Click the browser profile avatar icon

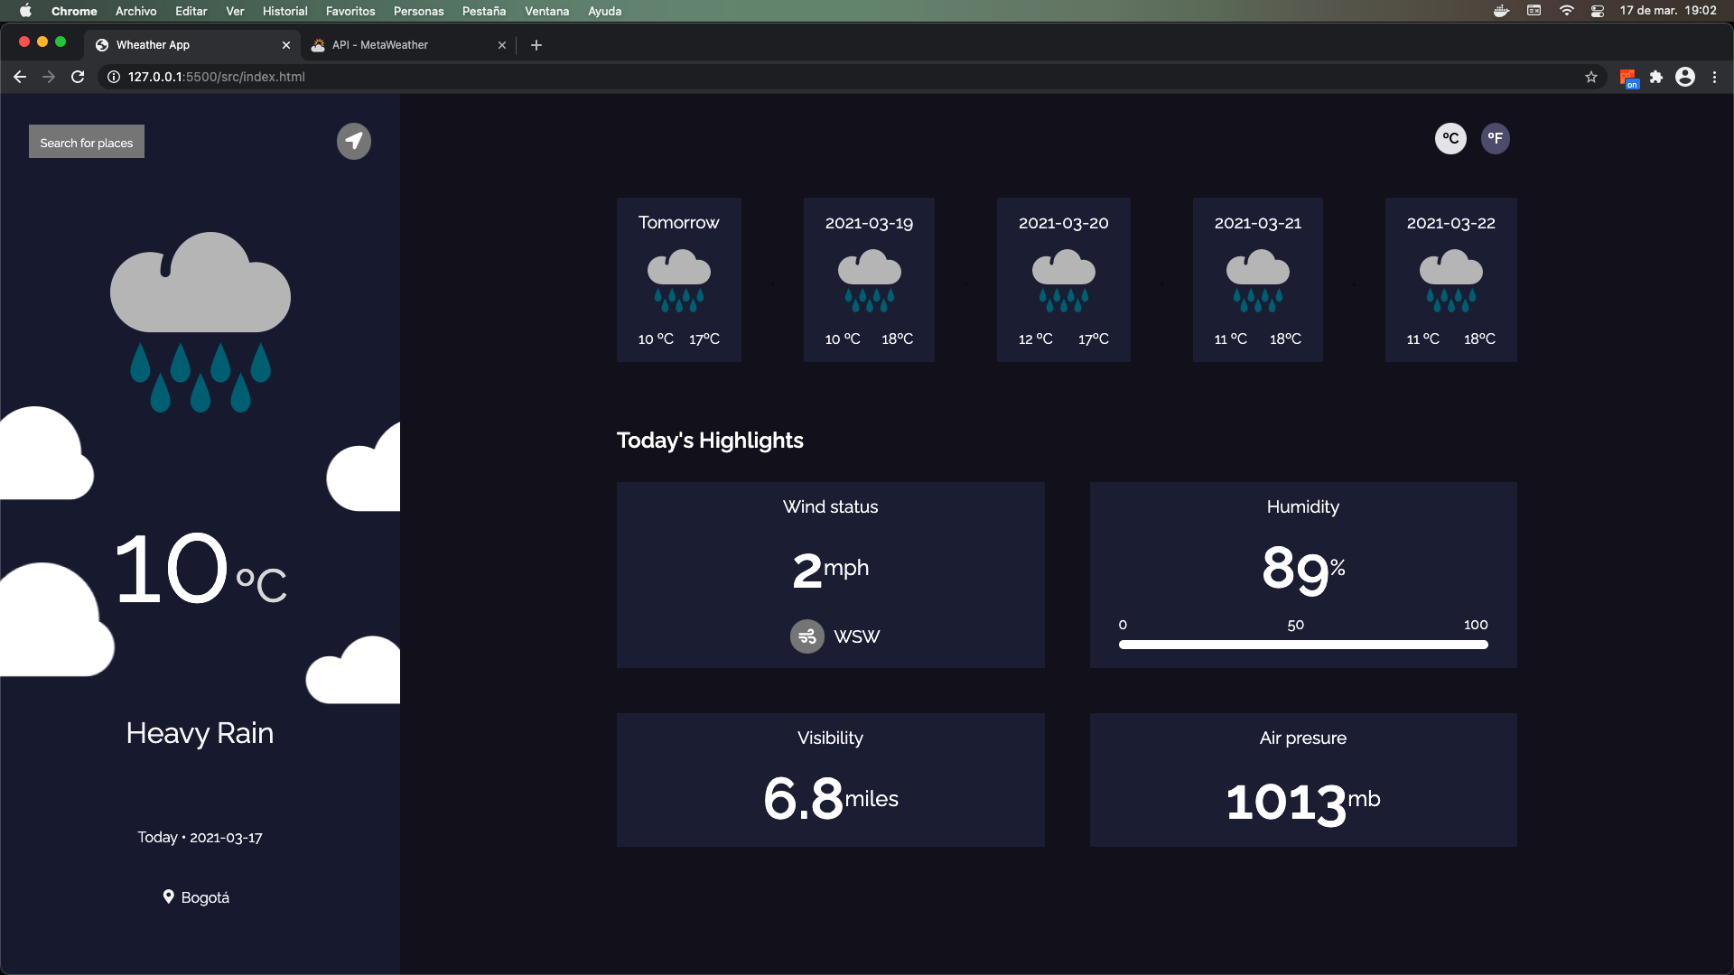[x=1685, y=78]
